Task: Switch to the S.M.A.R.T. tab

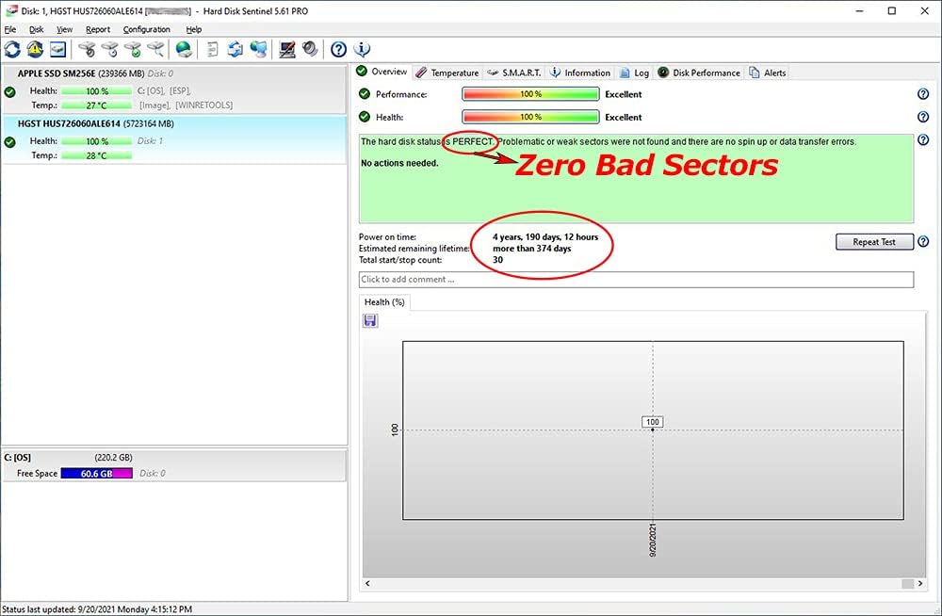Action: (514, 73)
